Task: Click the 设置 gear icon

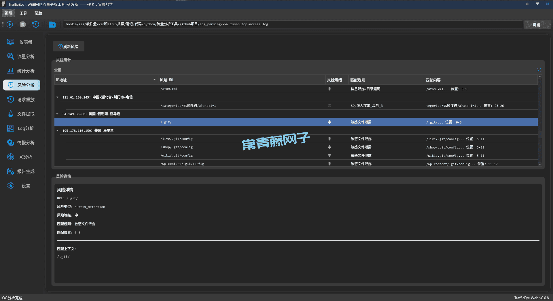Action: click(11, 186)
